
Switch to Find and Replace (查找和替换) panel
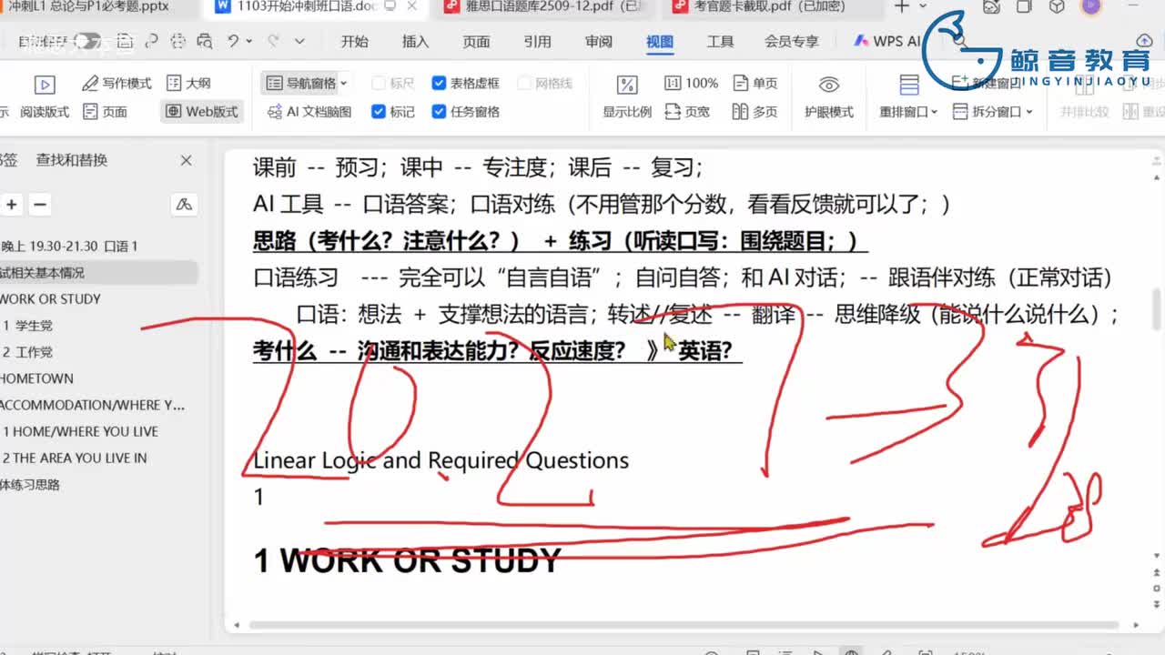click(72, 160)
